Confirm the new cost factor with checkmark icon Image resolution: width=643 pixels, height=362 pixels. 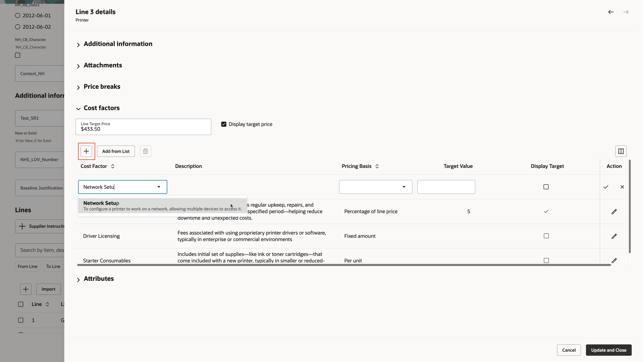tap(606, 187)
